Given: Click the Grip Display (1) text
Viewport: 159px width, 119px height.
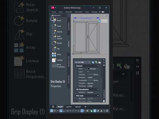Looking at the screenshot, I should 58,82.
